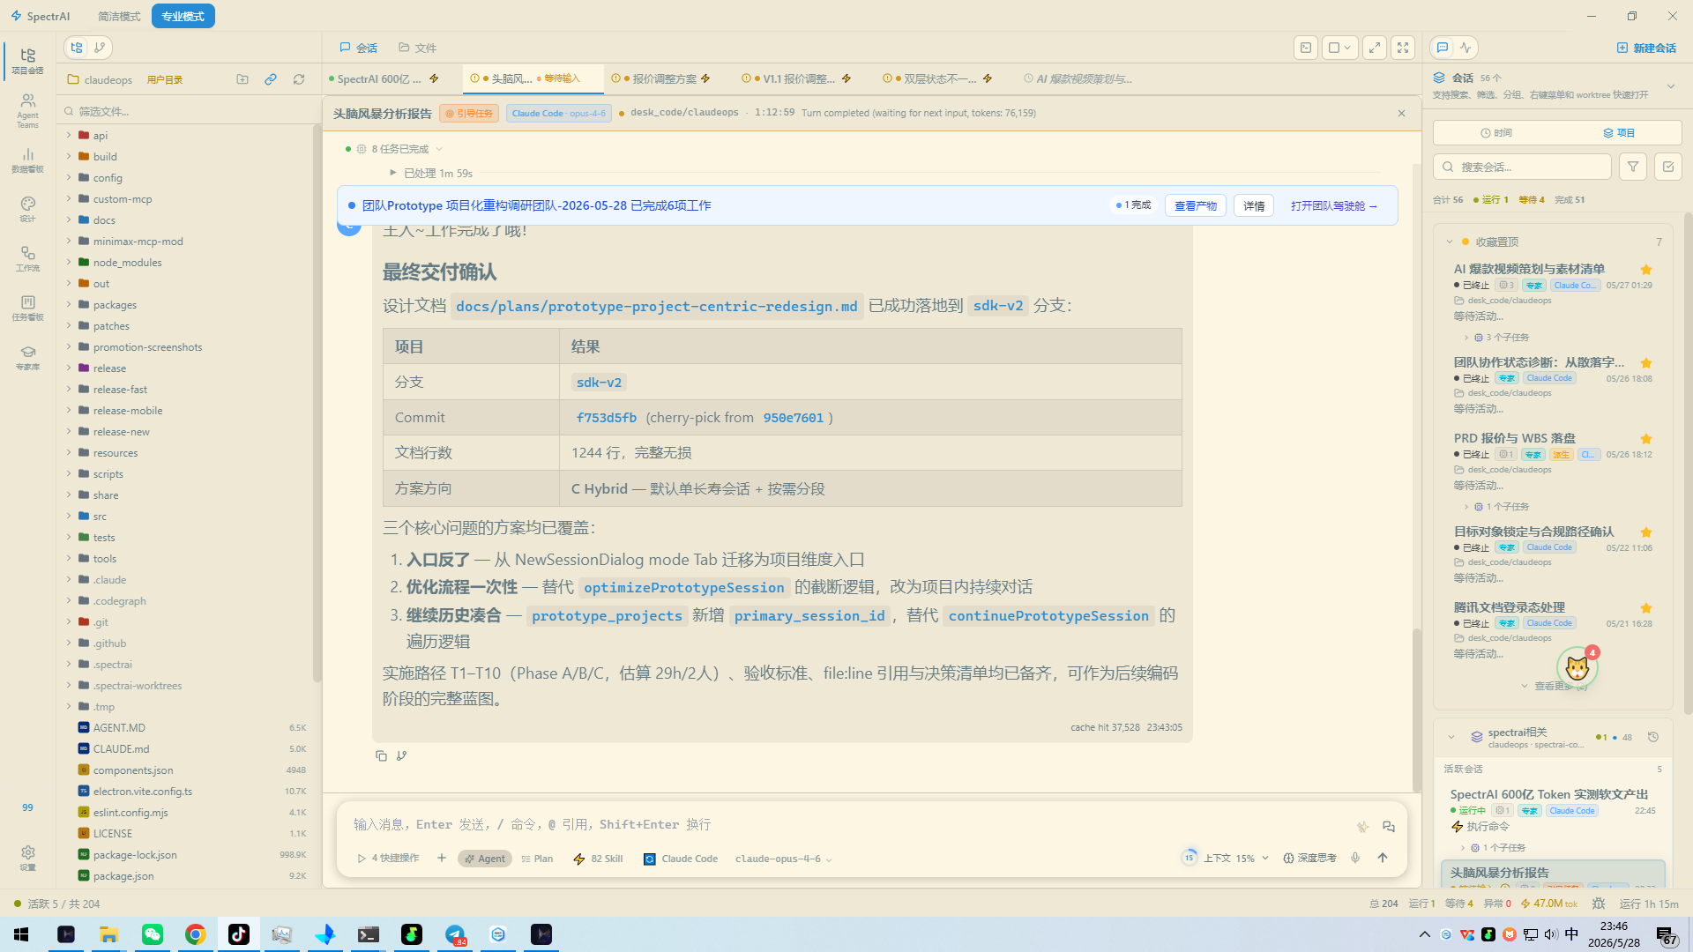The width and height of the screenshot is (1693, 952).
Task: Click the fork branch icon under the message
Action: 402,755
